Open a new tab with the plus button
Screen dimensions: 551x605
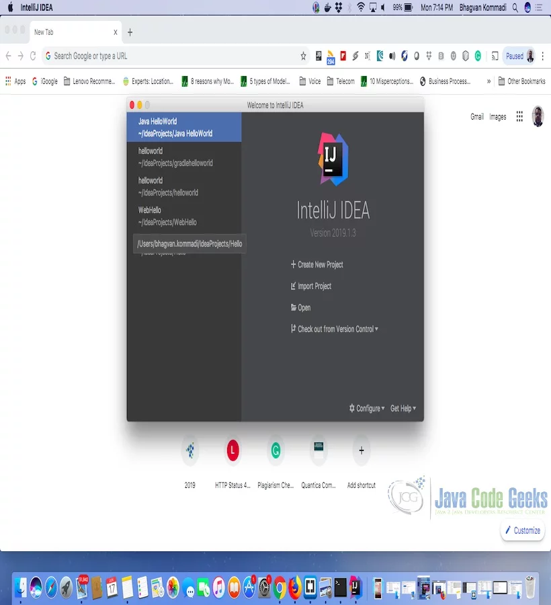[x=130, y=32]
